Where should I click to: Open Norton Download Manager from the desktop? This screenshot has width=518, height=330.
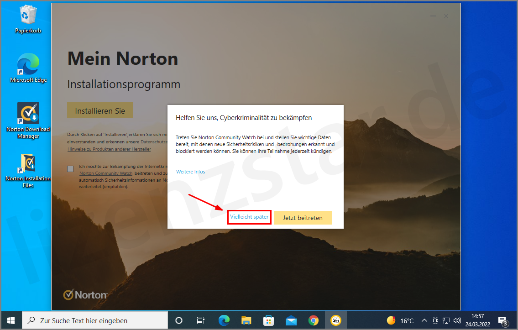pyautogui.click(x=28, y=114)
